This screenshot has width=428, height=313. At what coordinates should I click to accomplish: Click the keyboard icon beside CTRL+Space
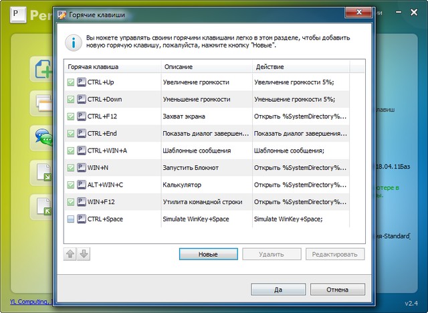point(82,219)
